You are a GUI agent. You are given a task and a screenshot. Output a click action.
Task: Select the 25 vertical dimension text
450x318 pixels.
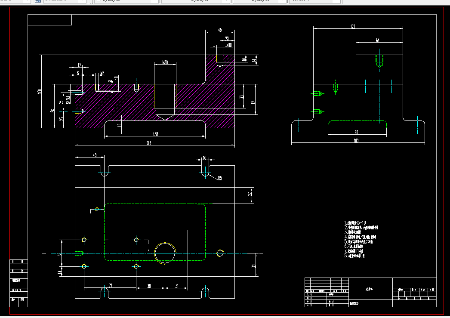click(x=61, y=102)
